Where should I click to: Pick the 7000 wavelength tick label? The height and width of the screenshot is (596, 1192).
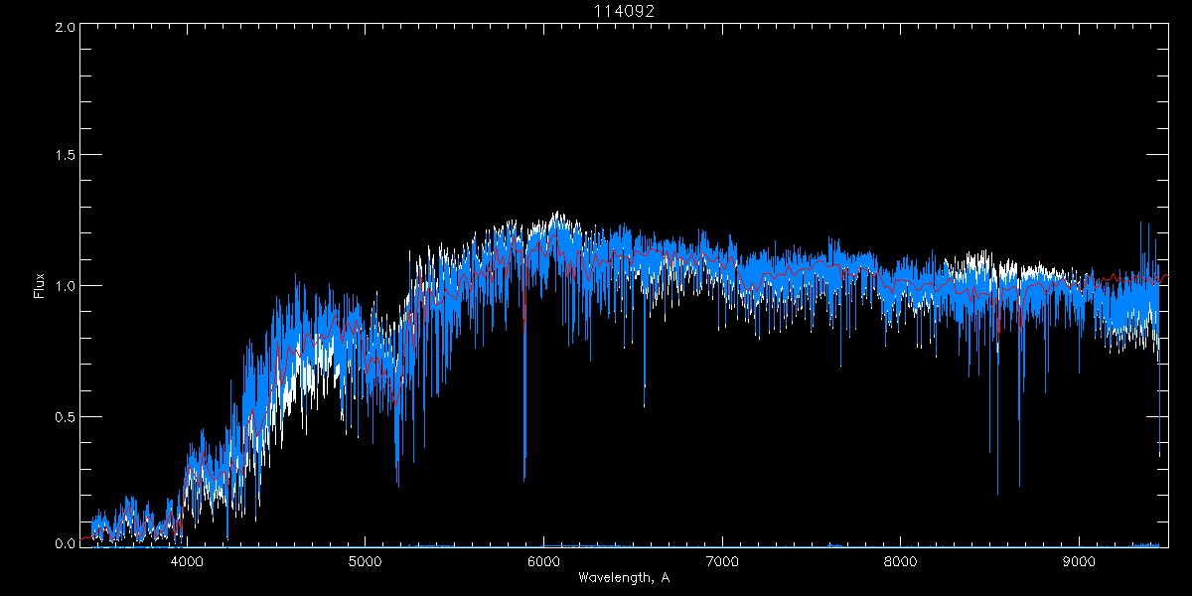click(722, 560)
